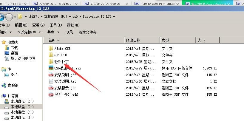Click the 2012/4/30 date cell
This screenshot has height=121, width=244.
pos(141,81)
